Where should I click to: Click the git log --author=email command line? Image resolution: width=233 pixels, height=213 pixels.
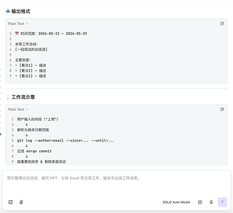(65, 141)
